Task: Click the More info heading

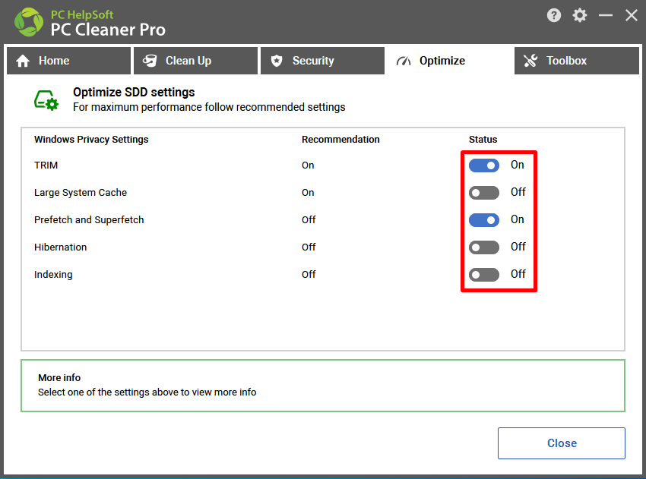Action: 59,378
